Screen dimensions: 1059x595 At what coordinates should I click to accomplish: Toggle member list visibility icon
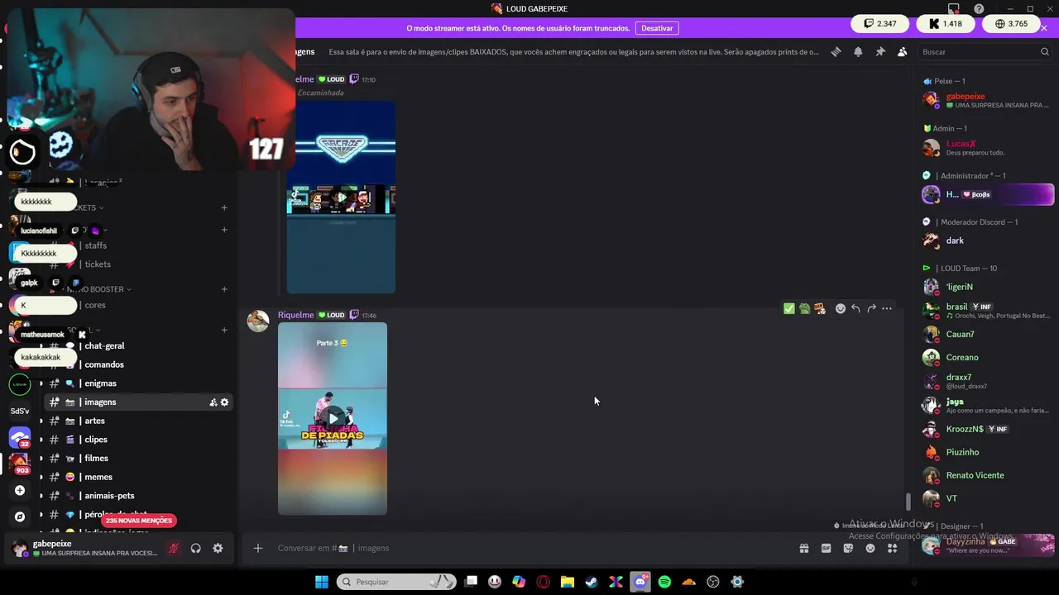point(903,51)
